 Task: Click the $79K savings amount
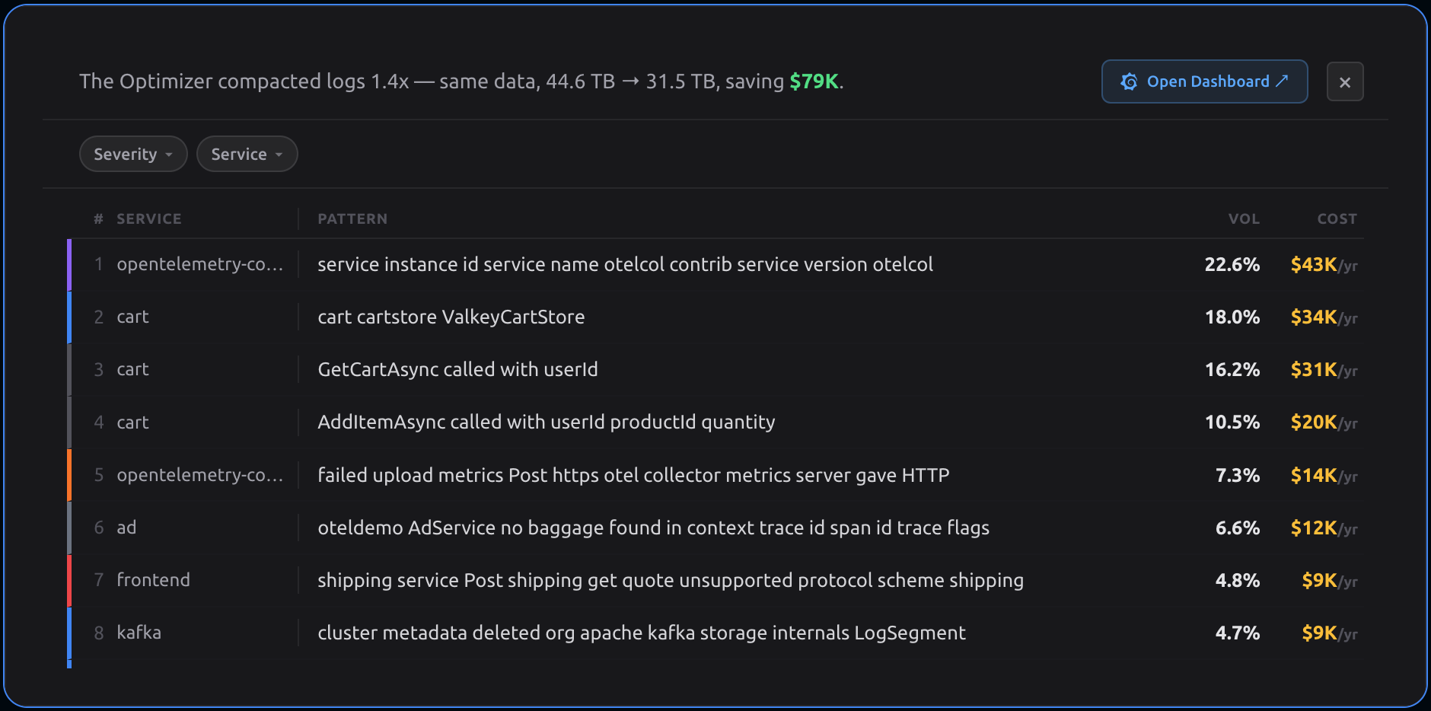click(814, 81)
